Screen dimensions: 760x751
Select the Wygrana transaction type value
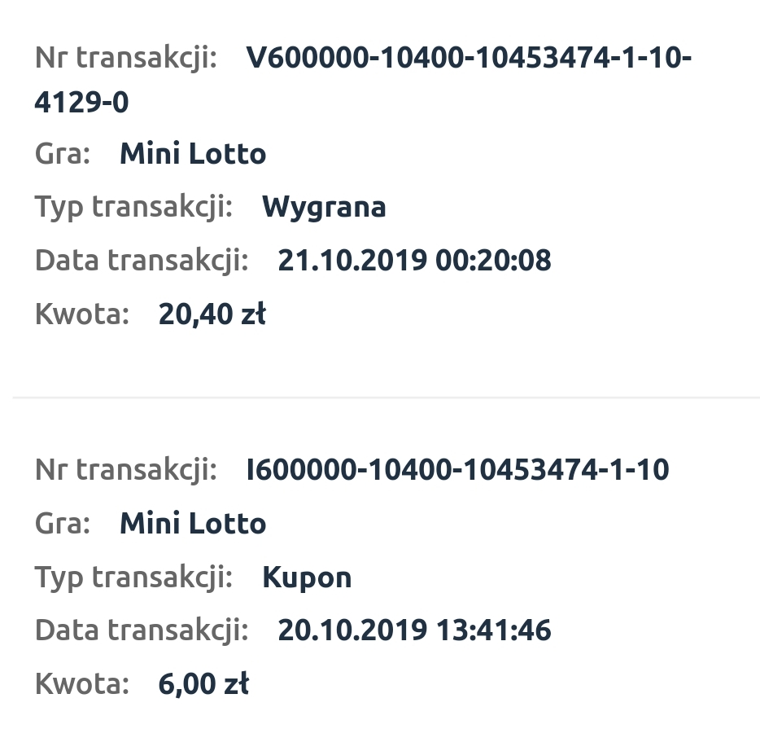pyautogui.click(x=324, y=207)
